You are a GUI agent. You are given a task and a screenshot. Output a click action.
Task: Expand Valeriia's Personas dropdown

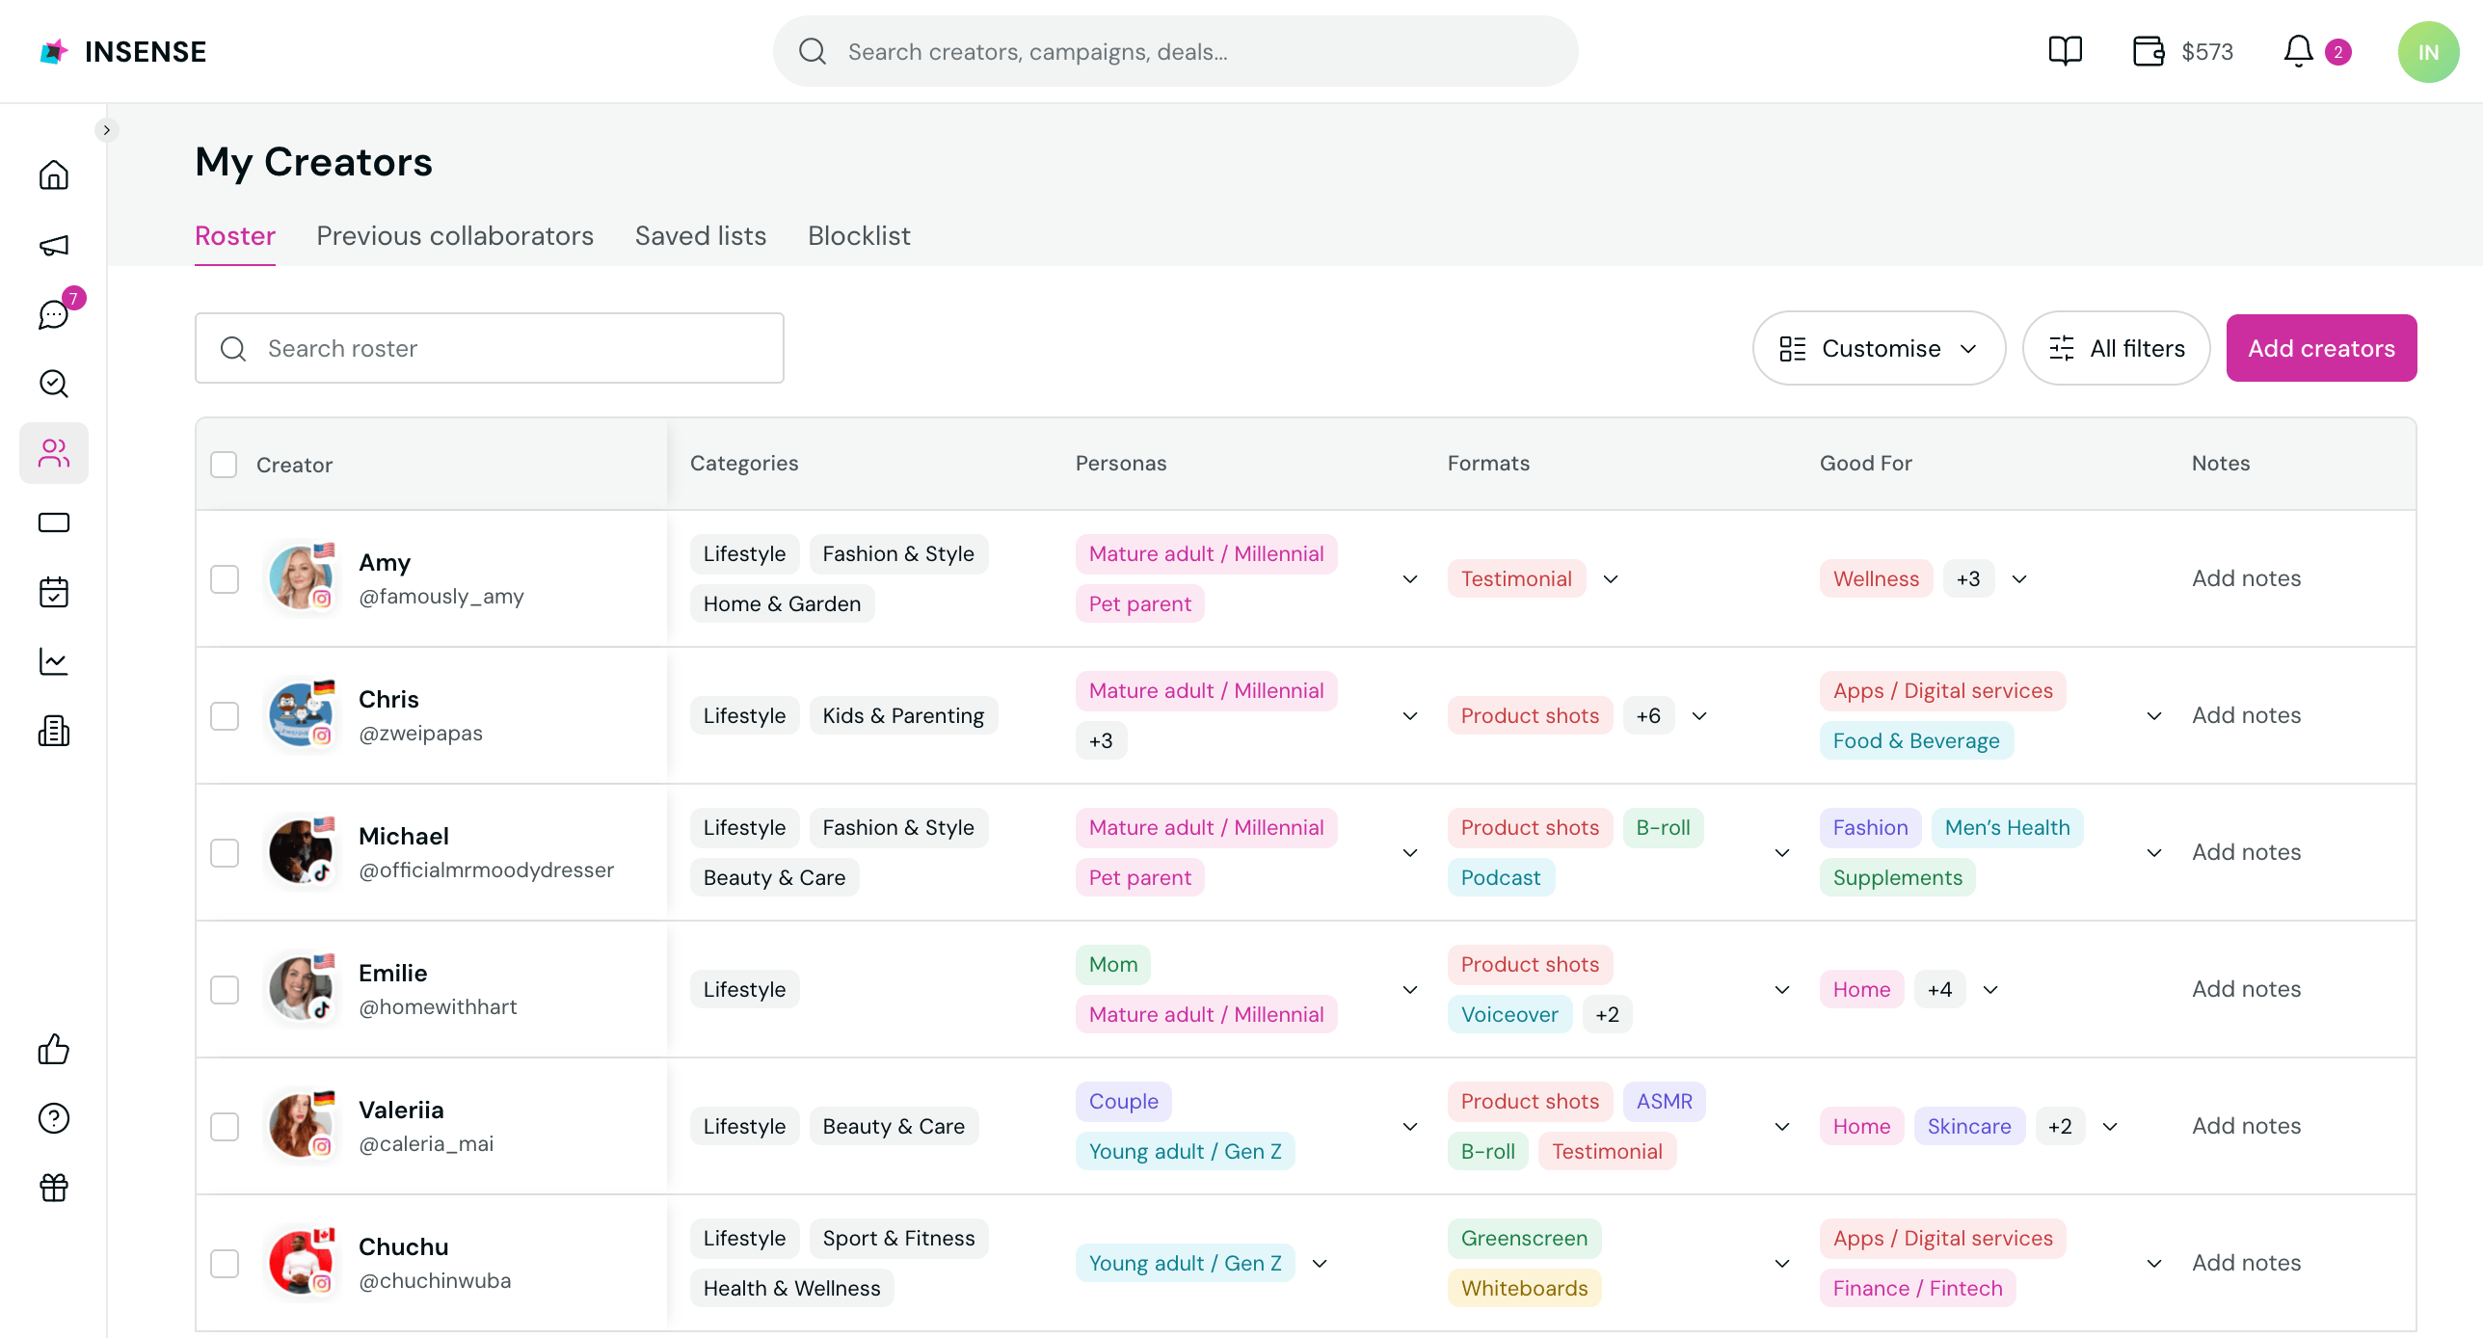[1410, 1127]
